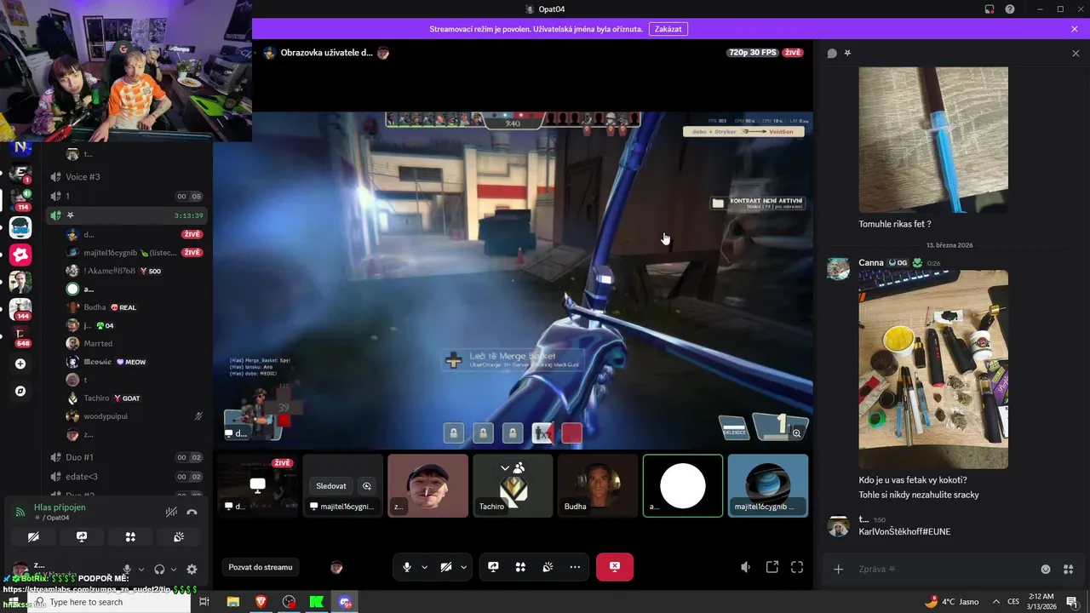The width and height of the screenshot is (1090, 613).
Task: Click the plus attachment icon beside Zpráva
Action: point(838,569)
